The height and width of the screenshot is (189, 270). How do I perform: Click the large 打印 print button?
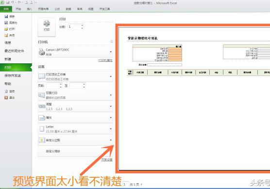coord(47,27)
